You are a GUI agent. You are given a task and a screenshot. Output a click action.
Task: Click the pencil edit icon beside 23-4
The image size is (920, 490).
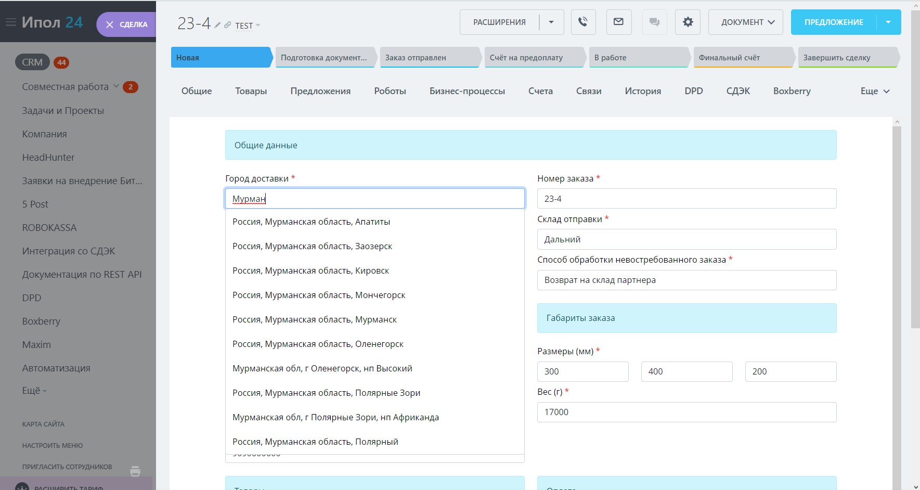point(217,25)
